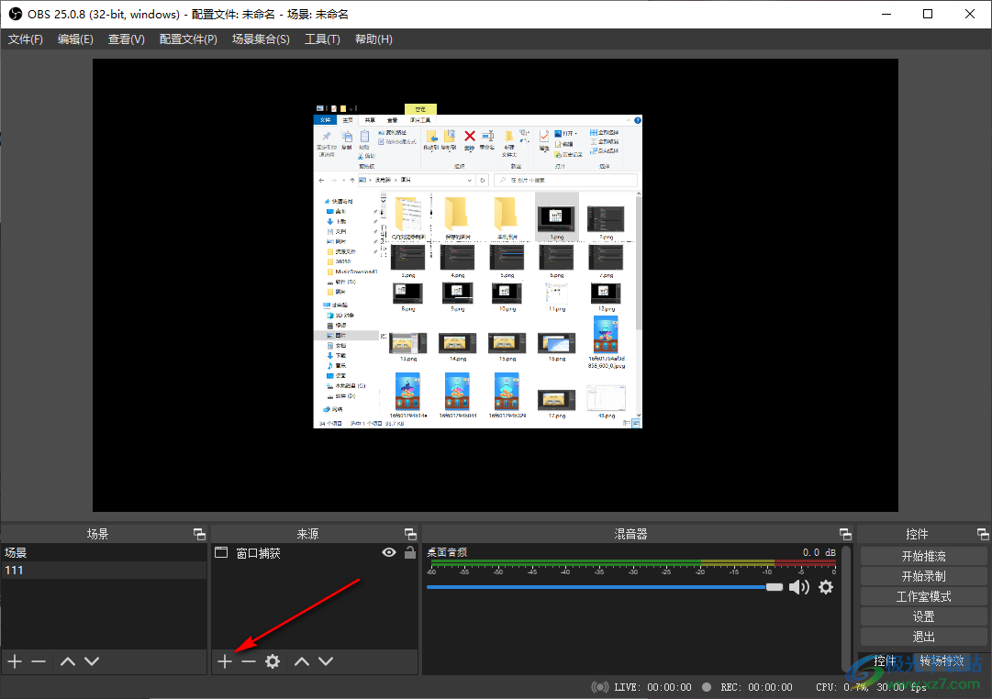992x699 pixels.
Task: Select scene named 111
Action: point(104,570)
